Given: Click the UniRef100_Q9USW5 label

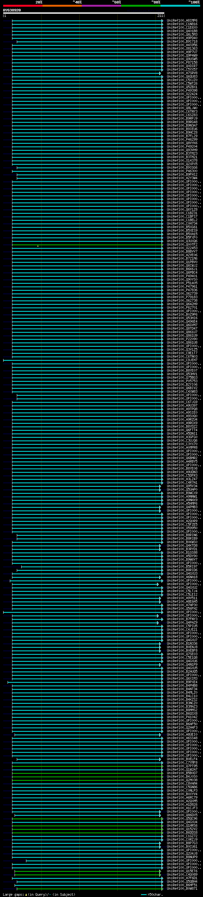Looking at the screenshot, I should coord(182,59).
